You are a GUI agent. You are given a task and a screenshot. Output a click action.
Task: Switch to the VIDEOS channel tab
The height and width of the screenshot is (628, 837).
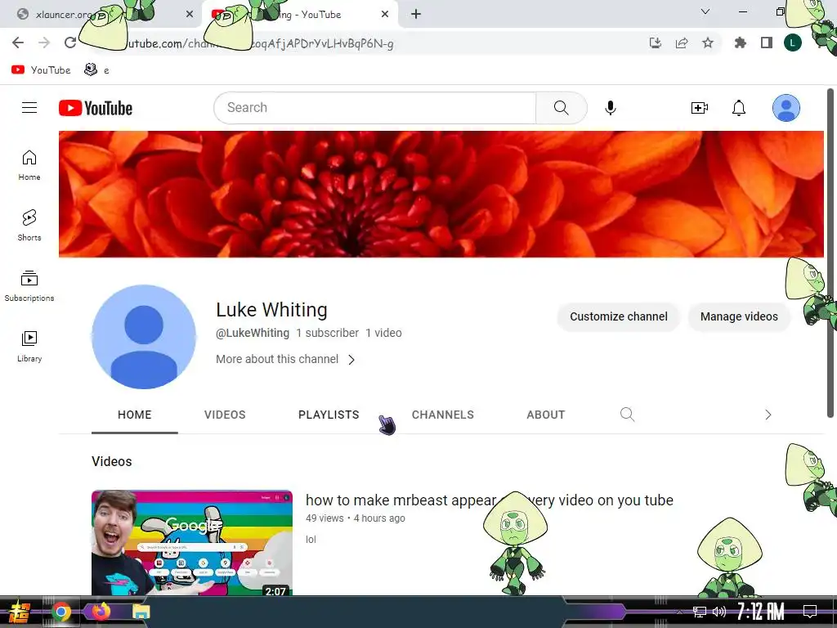pos(225,415)
